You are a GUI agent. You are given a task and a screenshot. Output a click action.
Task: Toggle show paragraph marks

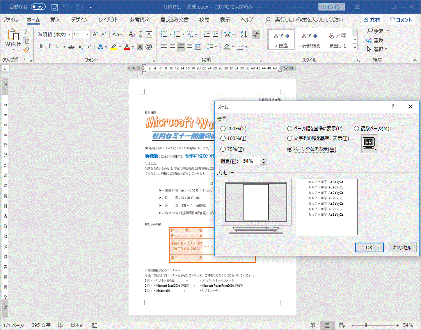tap(256, 34)
